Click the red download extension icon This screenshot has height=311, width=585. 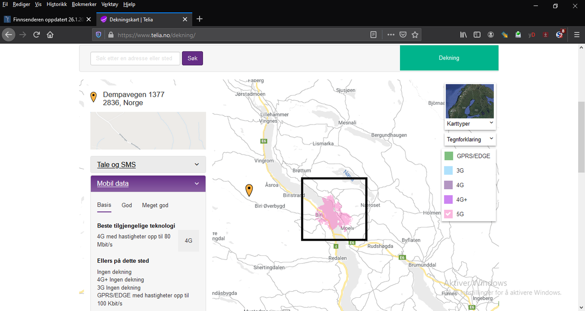[x=546, y=35]
